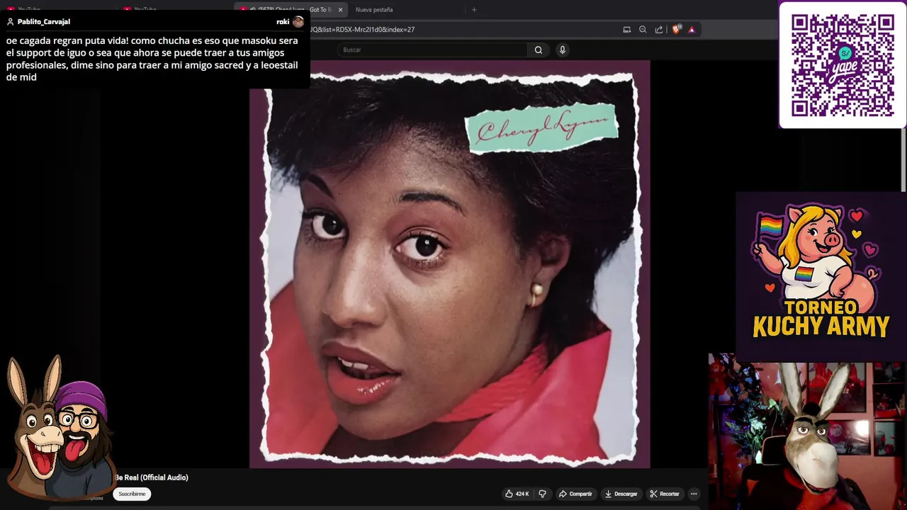This screenshot has height=510, width=907.
Task: Click the Pablito_Carvajal username in chat overlay
Action: [44, 22]
